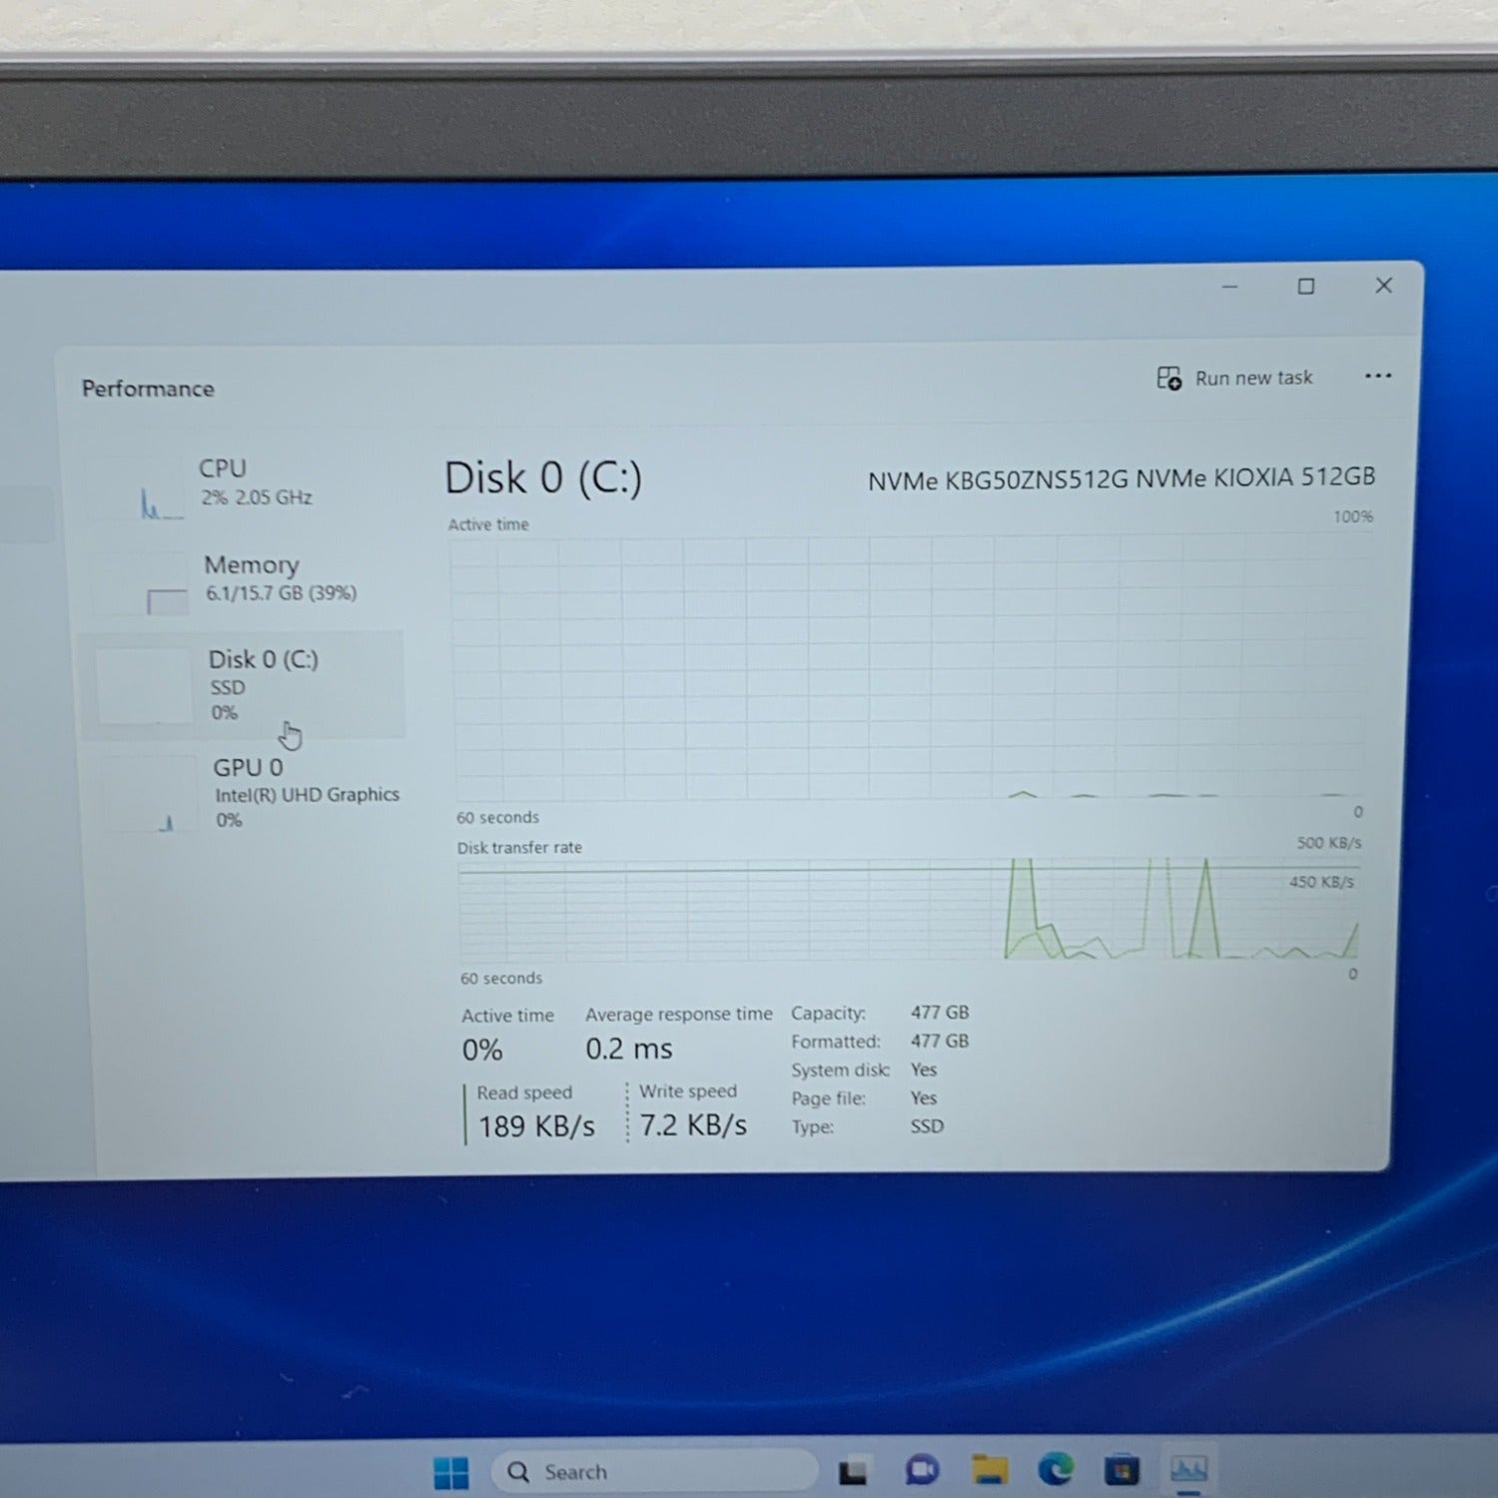Image resolution: width=1498 pixels, height=1498 pixels.
Task: Open the Windows Start menu
Action: pos(451,1472)
